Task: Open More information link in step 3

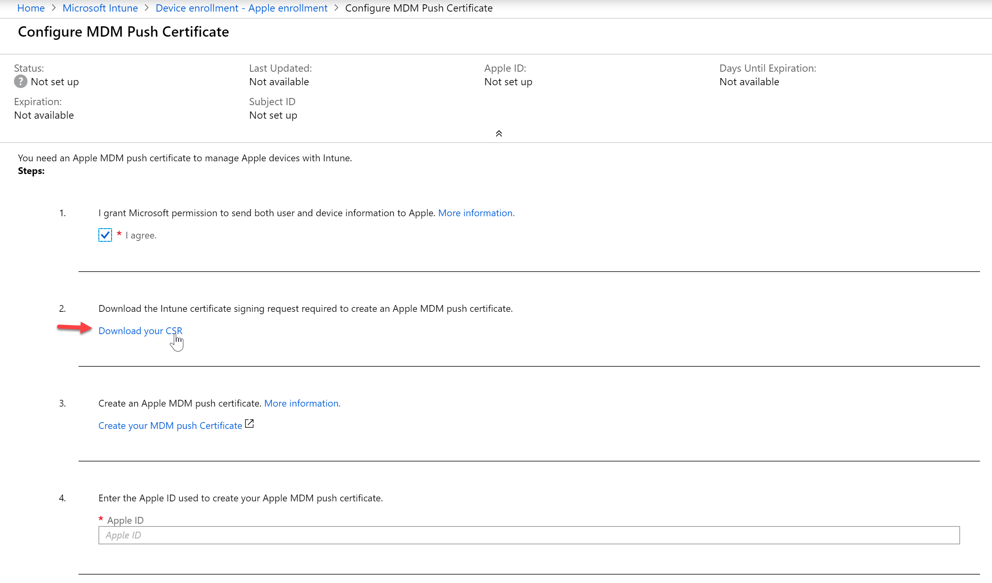Action: (x=302, y=403)
